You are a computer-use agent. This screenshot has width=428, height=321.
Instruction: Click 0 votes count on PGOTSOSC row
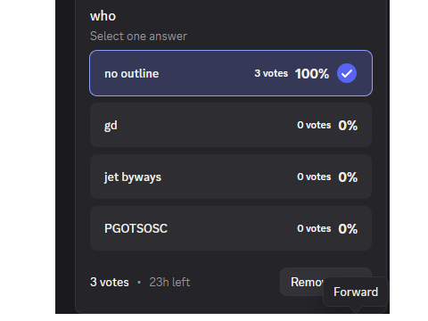tap(314, 228)
